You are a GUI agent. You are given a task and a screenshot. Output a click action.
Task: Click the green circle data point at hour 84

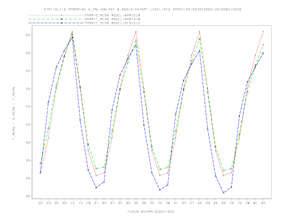(263, 45)
